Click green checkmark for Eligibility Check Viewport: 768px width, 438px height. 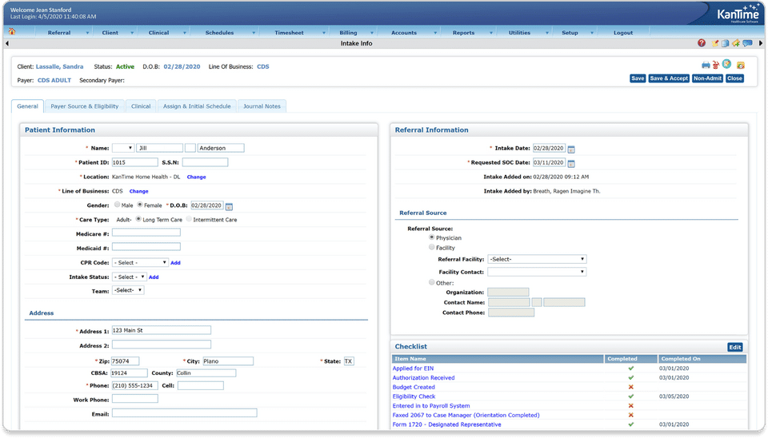[x=631, y=396]
